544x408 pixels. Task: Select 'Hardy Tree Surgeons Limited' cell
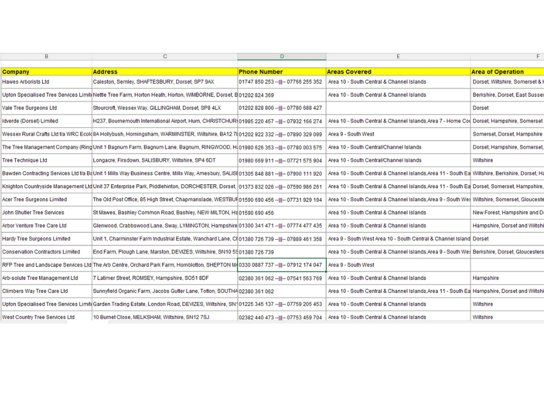point(46,239)
